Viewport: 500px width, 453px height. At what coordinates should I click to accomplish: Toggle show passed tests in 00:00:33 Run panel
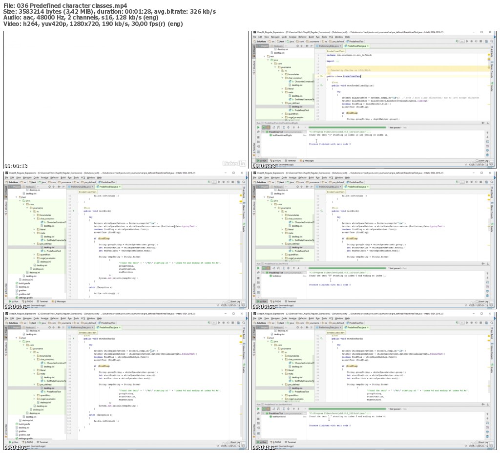264,128
